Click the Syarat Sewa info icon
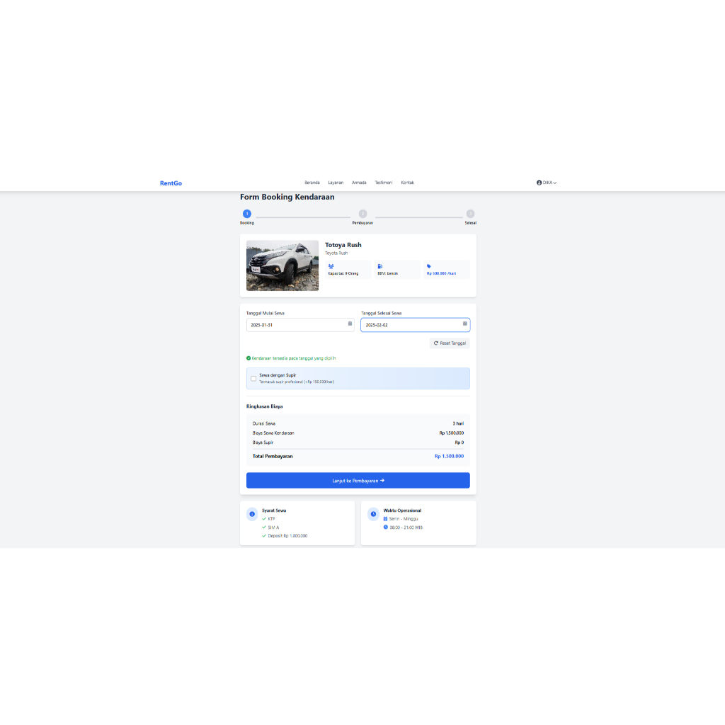The image size is (725, 725). coord(252,514)
